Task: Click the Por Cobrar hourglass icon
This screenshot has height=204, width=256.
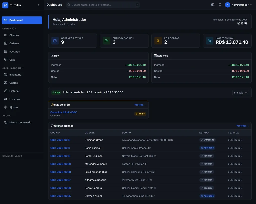Action: pos(158,41)
